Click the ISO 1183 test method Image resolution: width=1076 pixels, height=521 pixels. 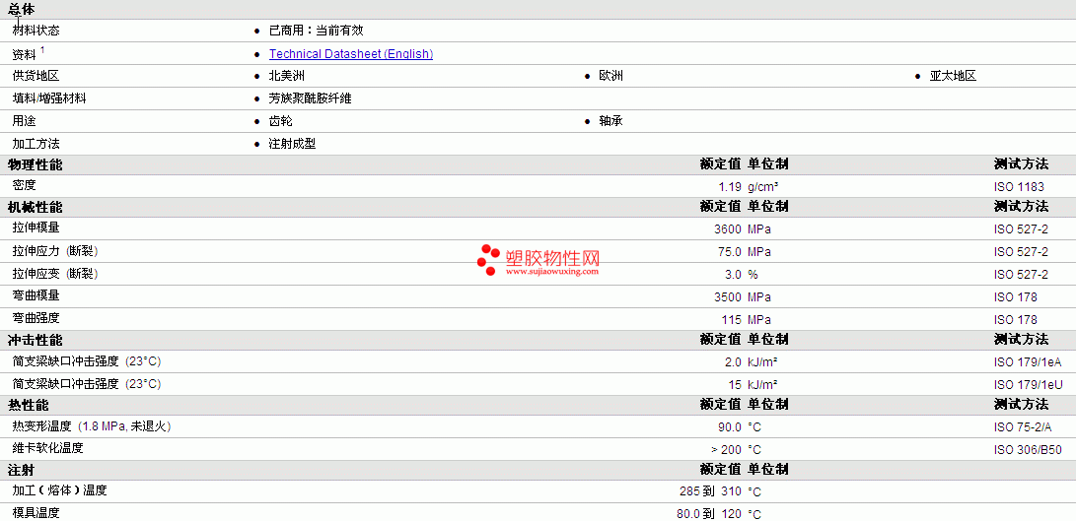pyautogui.click(x=1019, y=186)
